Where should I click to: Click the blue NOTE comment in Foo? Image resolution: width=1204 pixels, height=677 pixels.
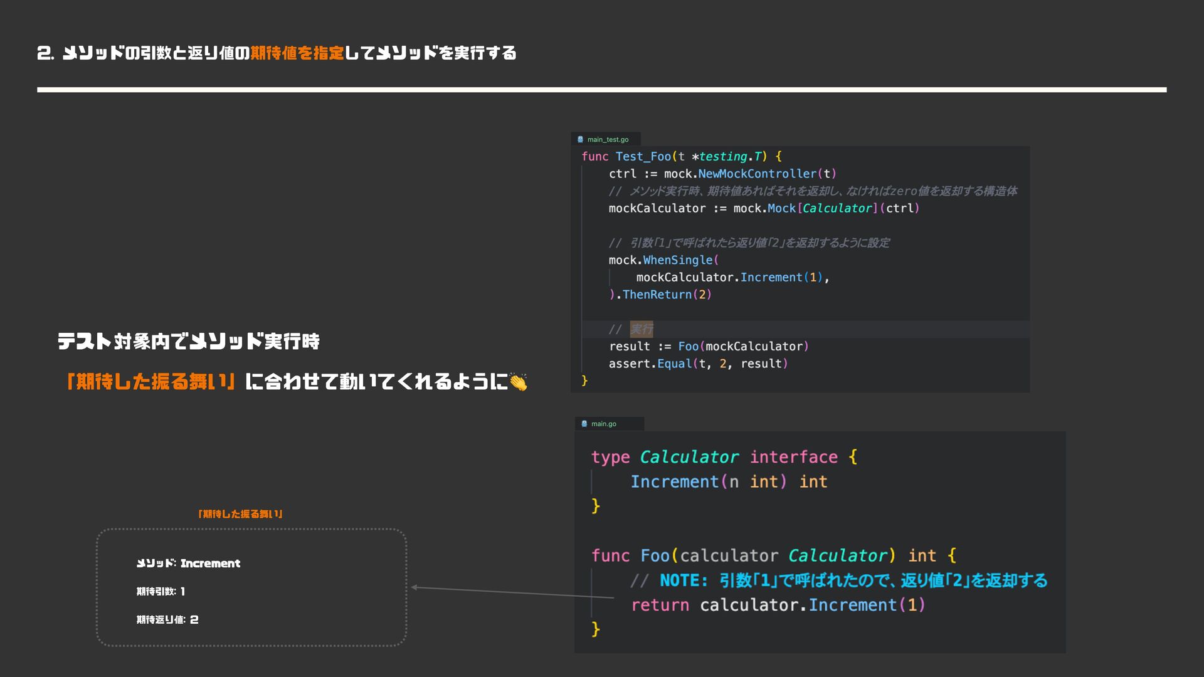(853, 580)
